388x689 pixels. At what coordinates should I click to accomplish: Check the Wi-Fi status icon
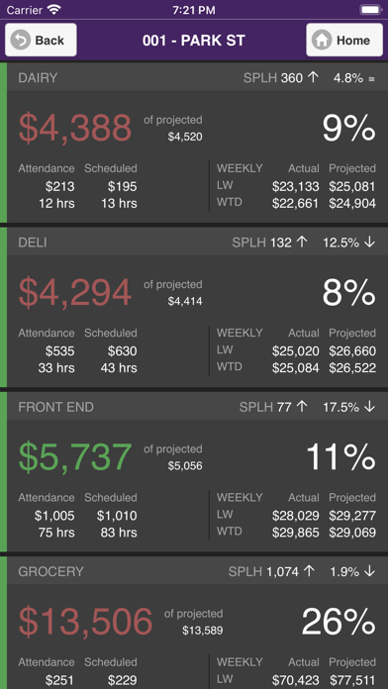(54, 10)
